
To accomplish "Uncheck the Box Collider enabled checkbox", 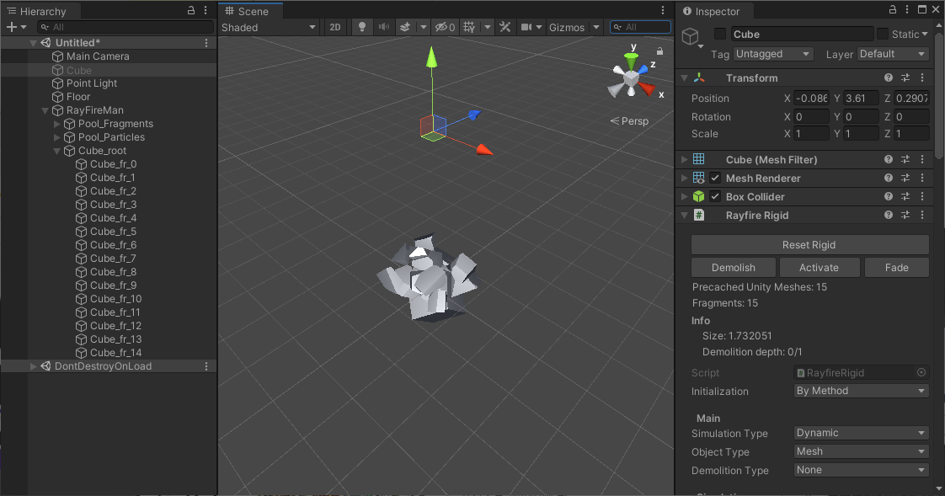I will pos(715,196).
